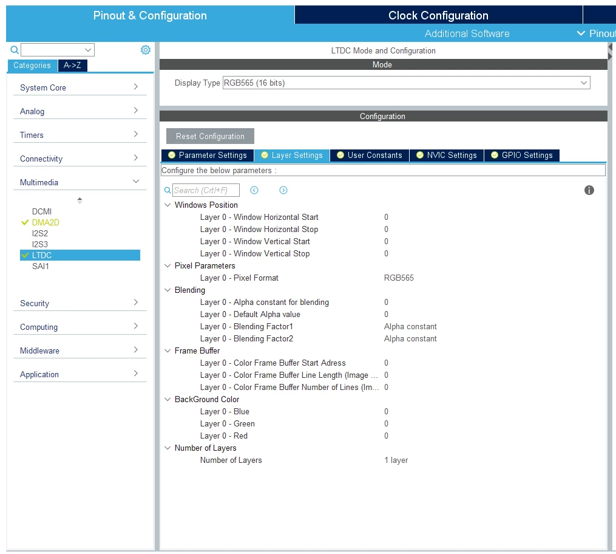
Task: Click the Reset Configuration button
Action: 210,136
